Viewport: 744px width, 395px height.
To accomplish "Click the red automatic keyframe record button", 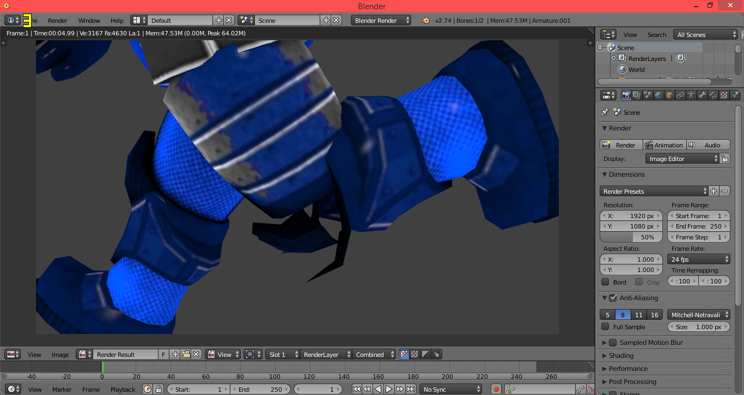I will [496, 389].
